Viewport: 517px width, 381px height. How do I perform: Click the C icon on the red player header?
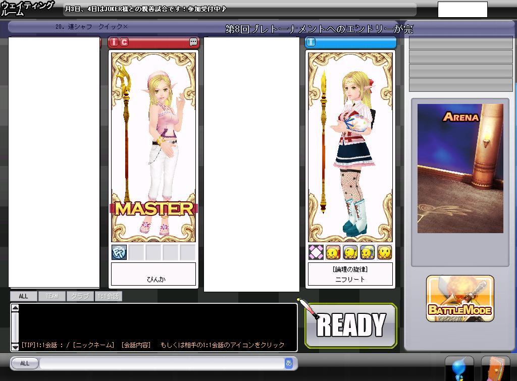coord(124,42)
